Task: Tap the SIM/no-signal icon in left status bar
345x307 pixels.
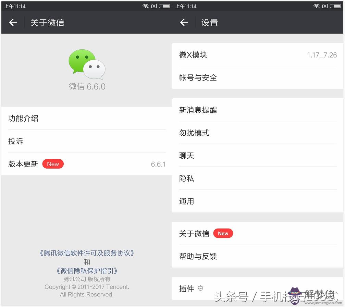Action: pyautogui.click(x=154, y=6)
